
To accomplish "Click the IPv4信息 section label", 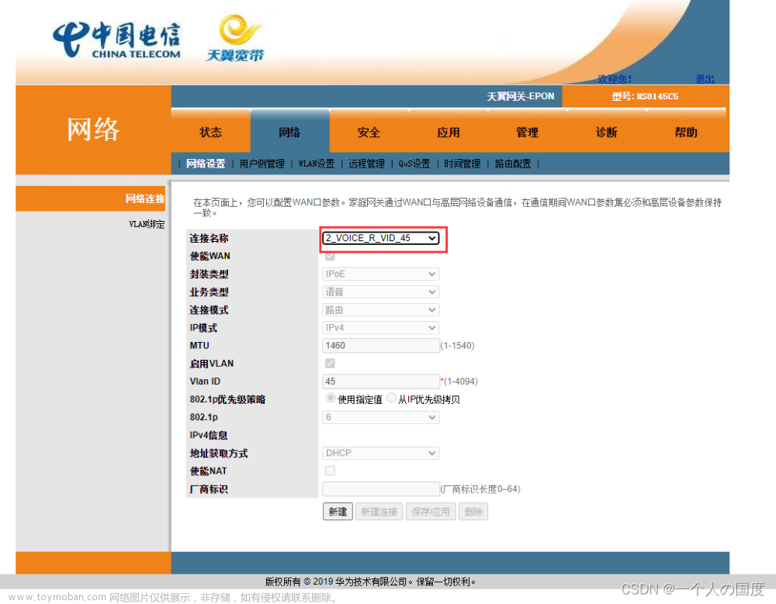I will pos(208,435).
